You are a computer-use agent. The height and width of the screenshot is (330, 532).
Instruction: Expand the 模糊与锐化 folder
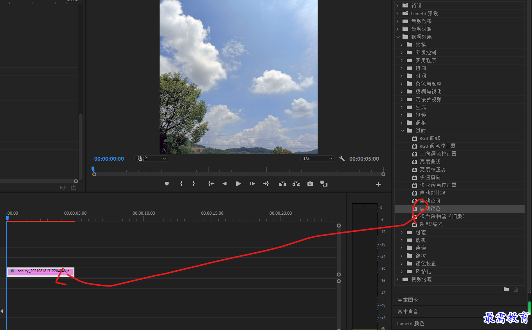click(402, 91)
